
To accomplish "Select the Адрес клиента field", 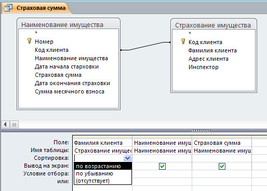I will [208, 59].
